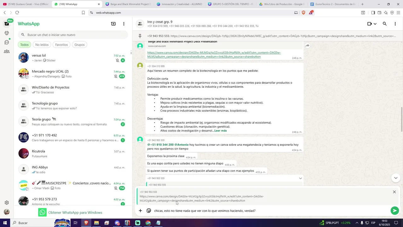Send the typed message
The height and width of the screenshot is (227, 403).
(x=394, y=211)
